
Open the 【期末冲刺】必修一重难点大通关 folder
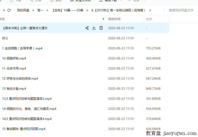click(x=25, y=28)
